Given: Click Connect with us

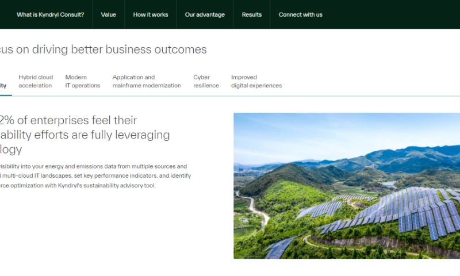Looking at the screenshot, I should pyautogui.click(x=300, y=15).
